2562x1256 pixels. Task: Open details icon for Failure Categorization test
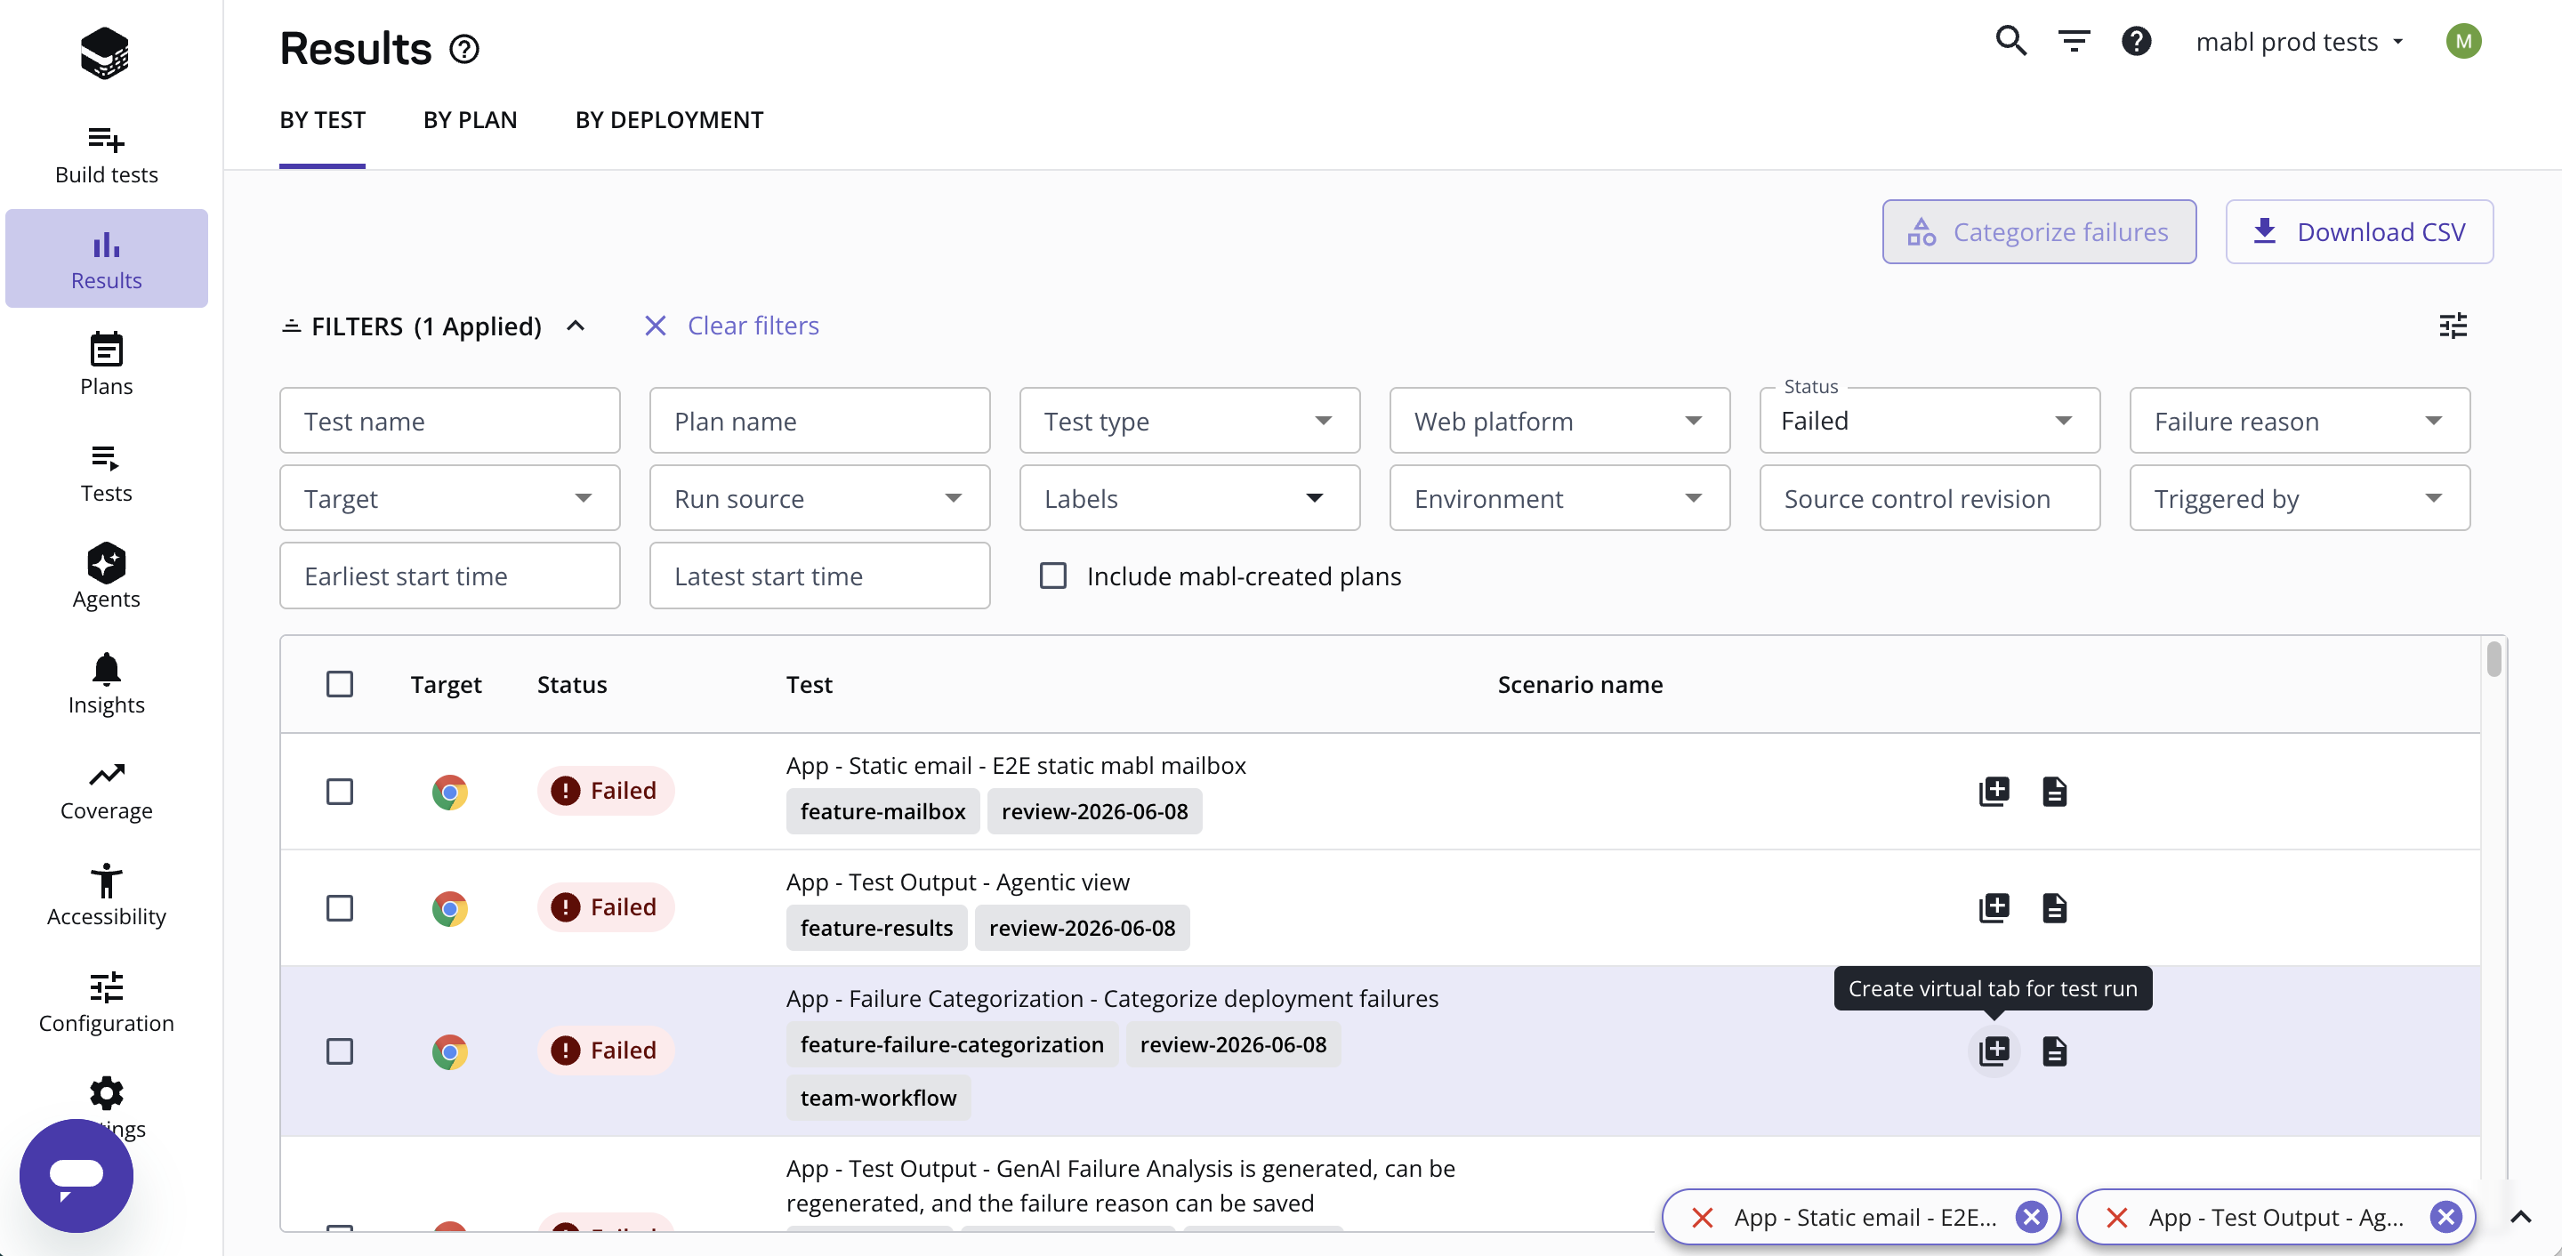[2055, 1051]
